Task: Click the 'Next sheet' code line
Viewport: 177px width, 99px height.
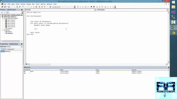Action: 35,32
